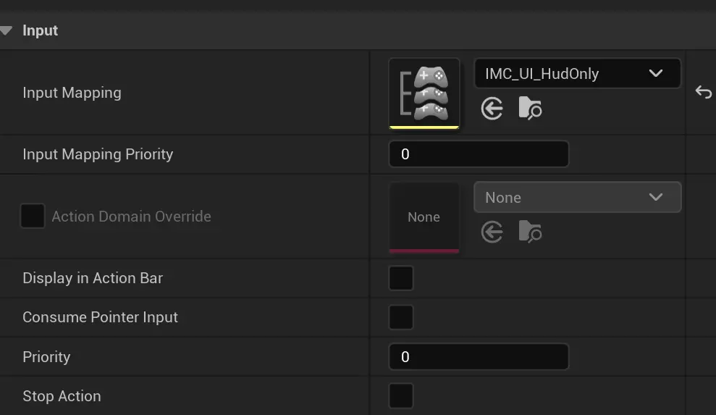Screen dimensions: 716x415
Task: Click the Input Mapping Priority value field
Action: [479, 154]
